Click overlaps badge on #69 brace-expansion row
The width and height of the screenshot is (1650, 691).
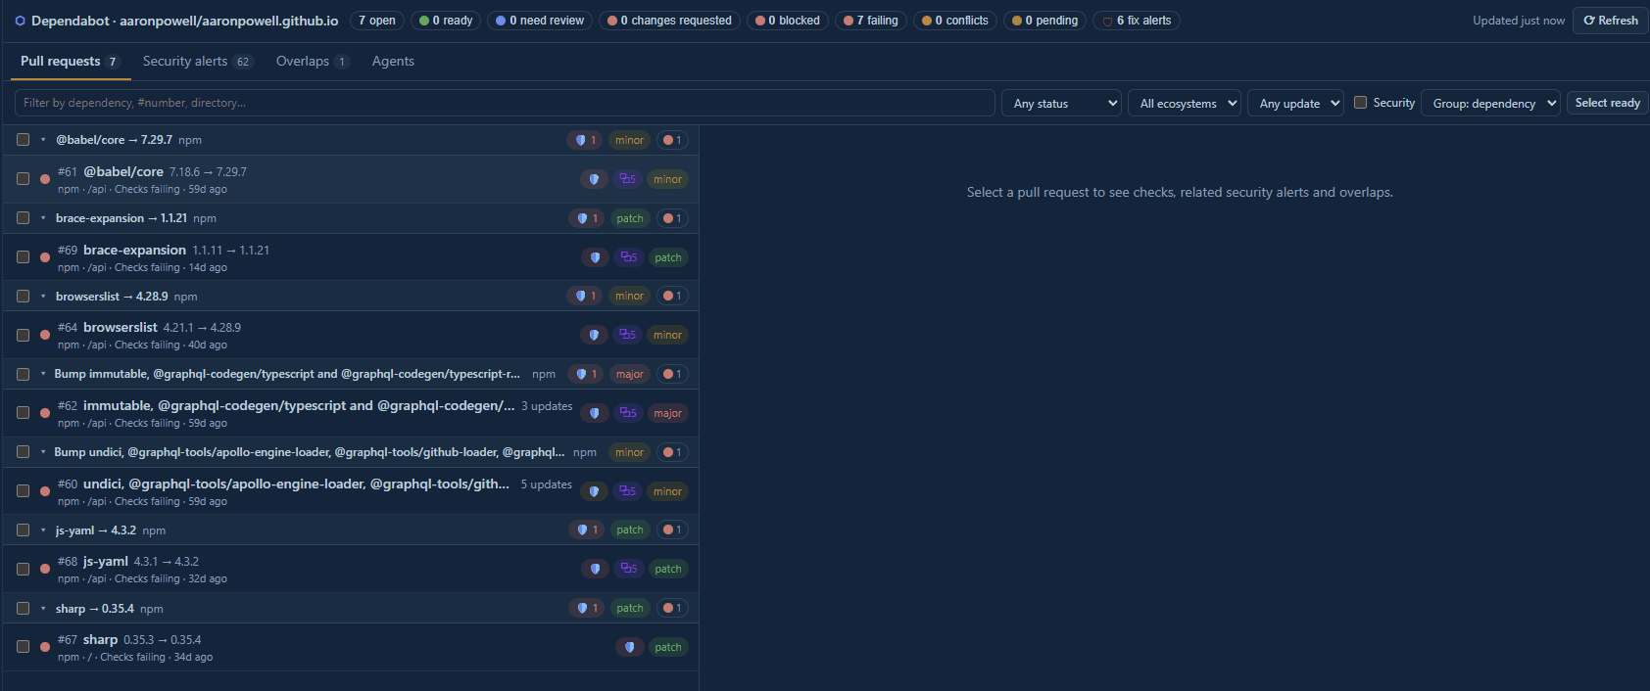point(629,257)
